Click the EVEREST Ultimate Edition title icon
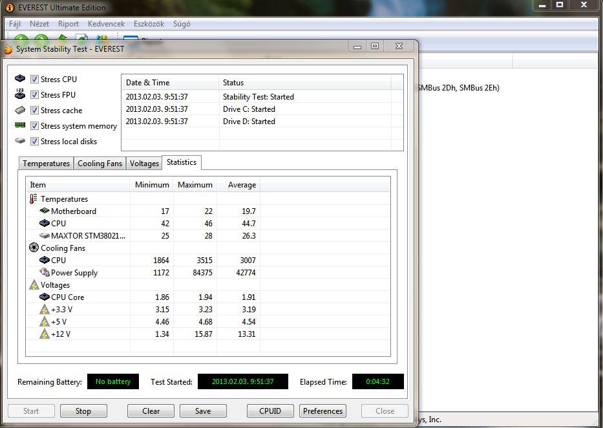 tap(10, 7)
